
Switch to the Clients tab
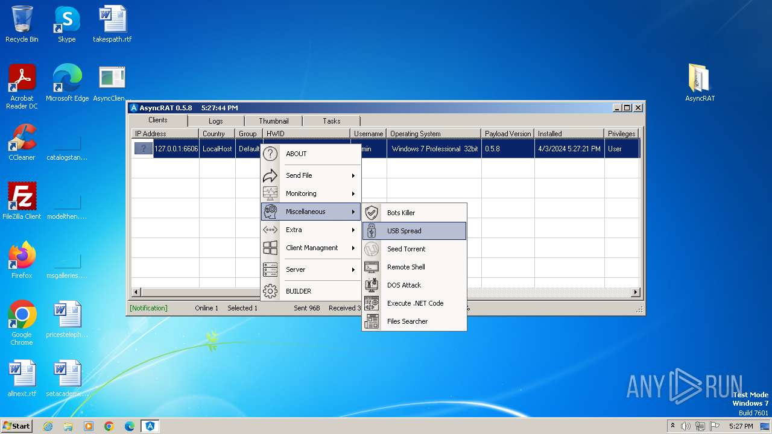(x=158, y=120)
